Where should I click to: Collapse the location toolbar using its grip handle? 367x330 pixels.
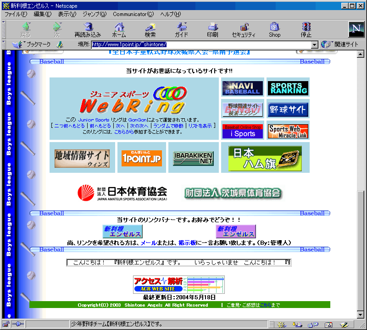[4, 44]
